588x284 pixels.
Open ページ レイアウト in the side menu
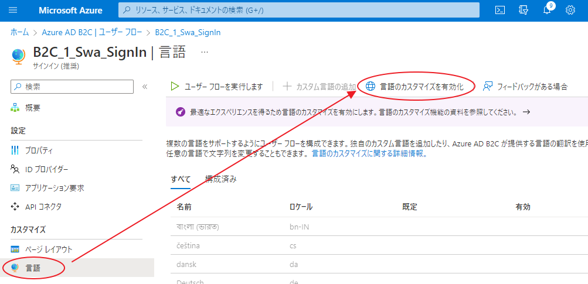(49, 249)
